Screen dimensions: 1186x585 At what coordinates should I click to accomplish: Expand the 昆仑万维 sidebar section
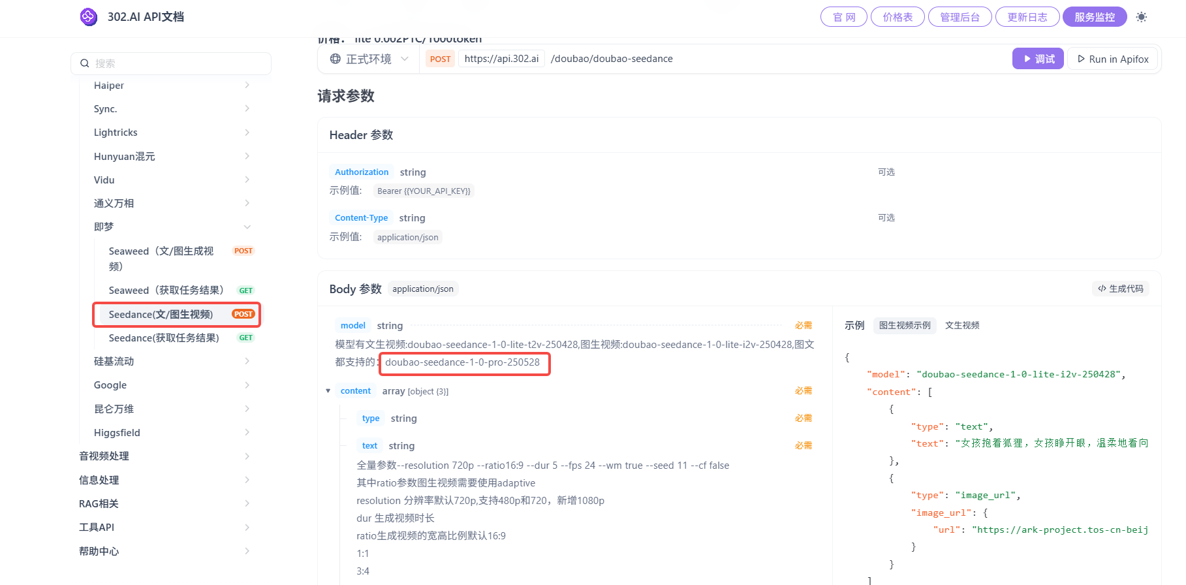point(172,409)
